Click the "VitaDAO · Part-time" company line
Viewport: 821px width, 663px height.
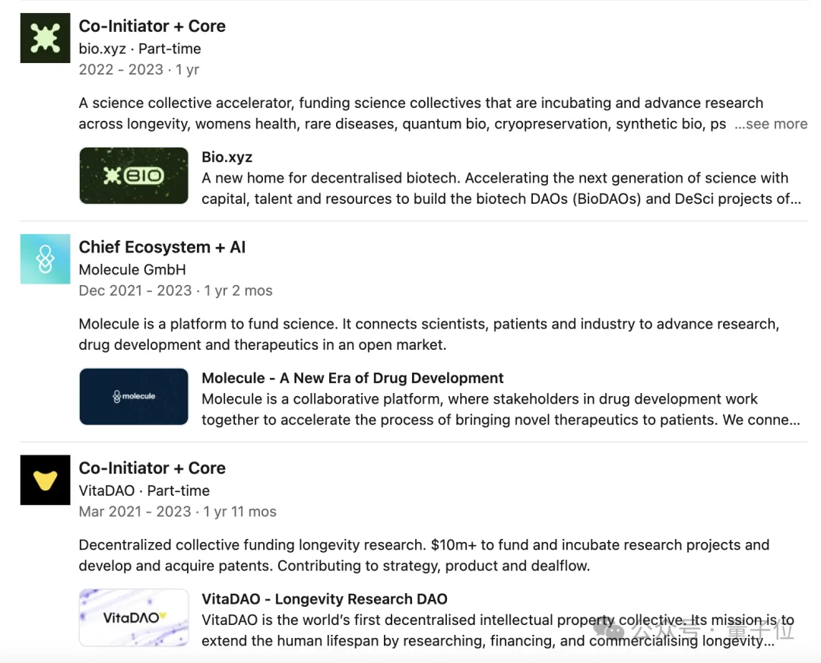coord(144,490)
